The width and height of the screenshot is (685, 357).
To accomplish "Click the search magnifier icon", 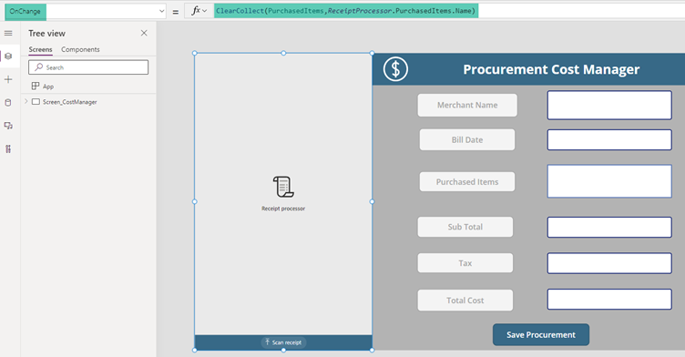I will (39, 67).
